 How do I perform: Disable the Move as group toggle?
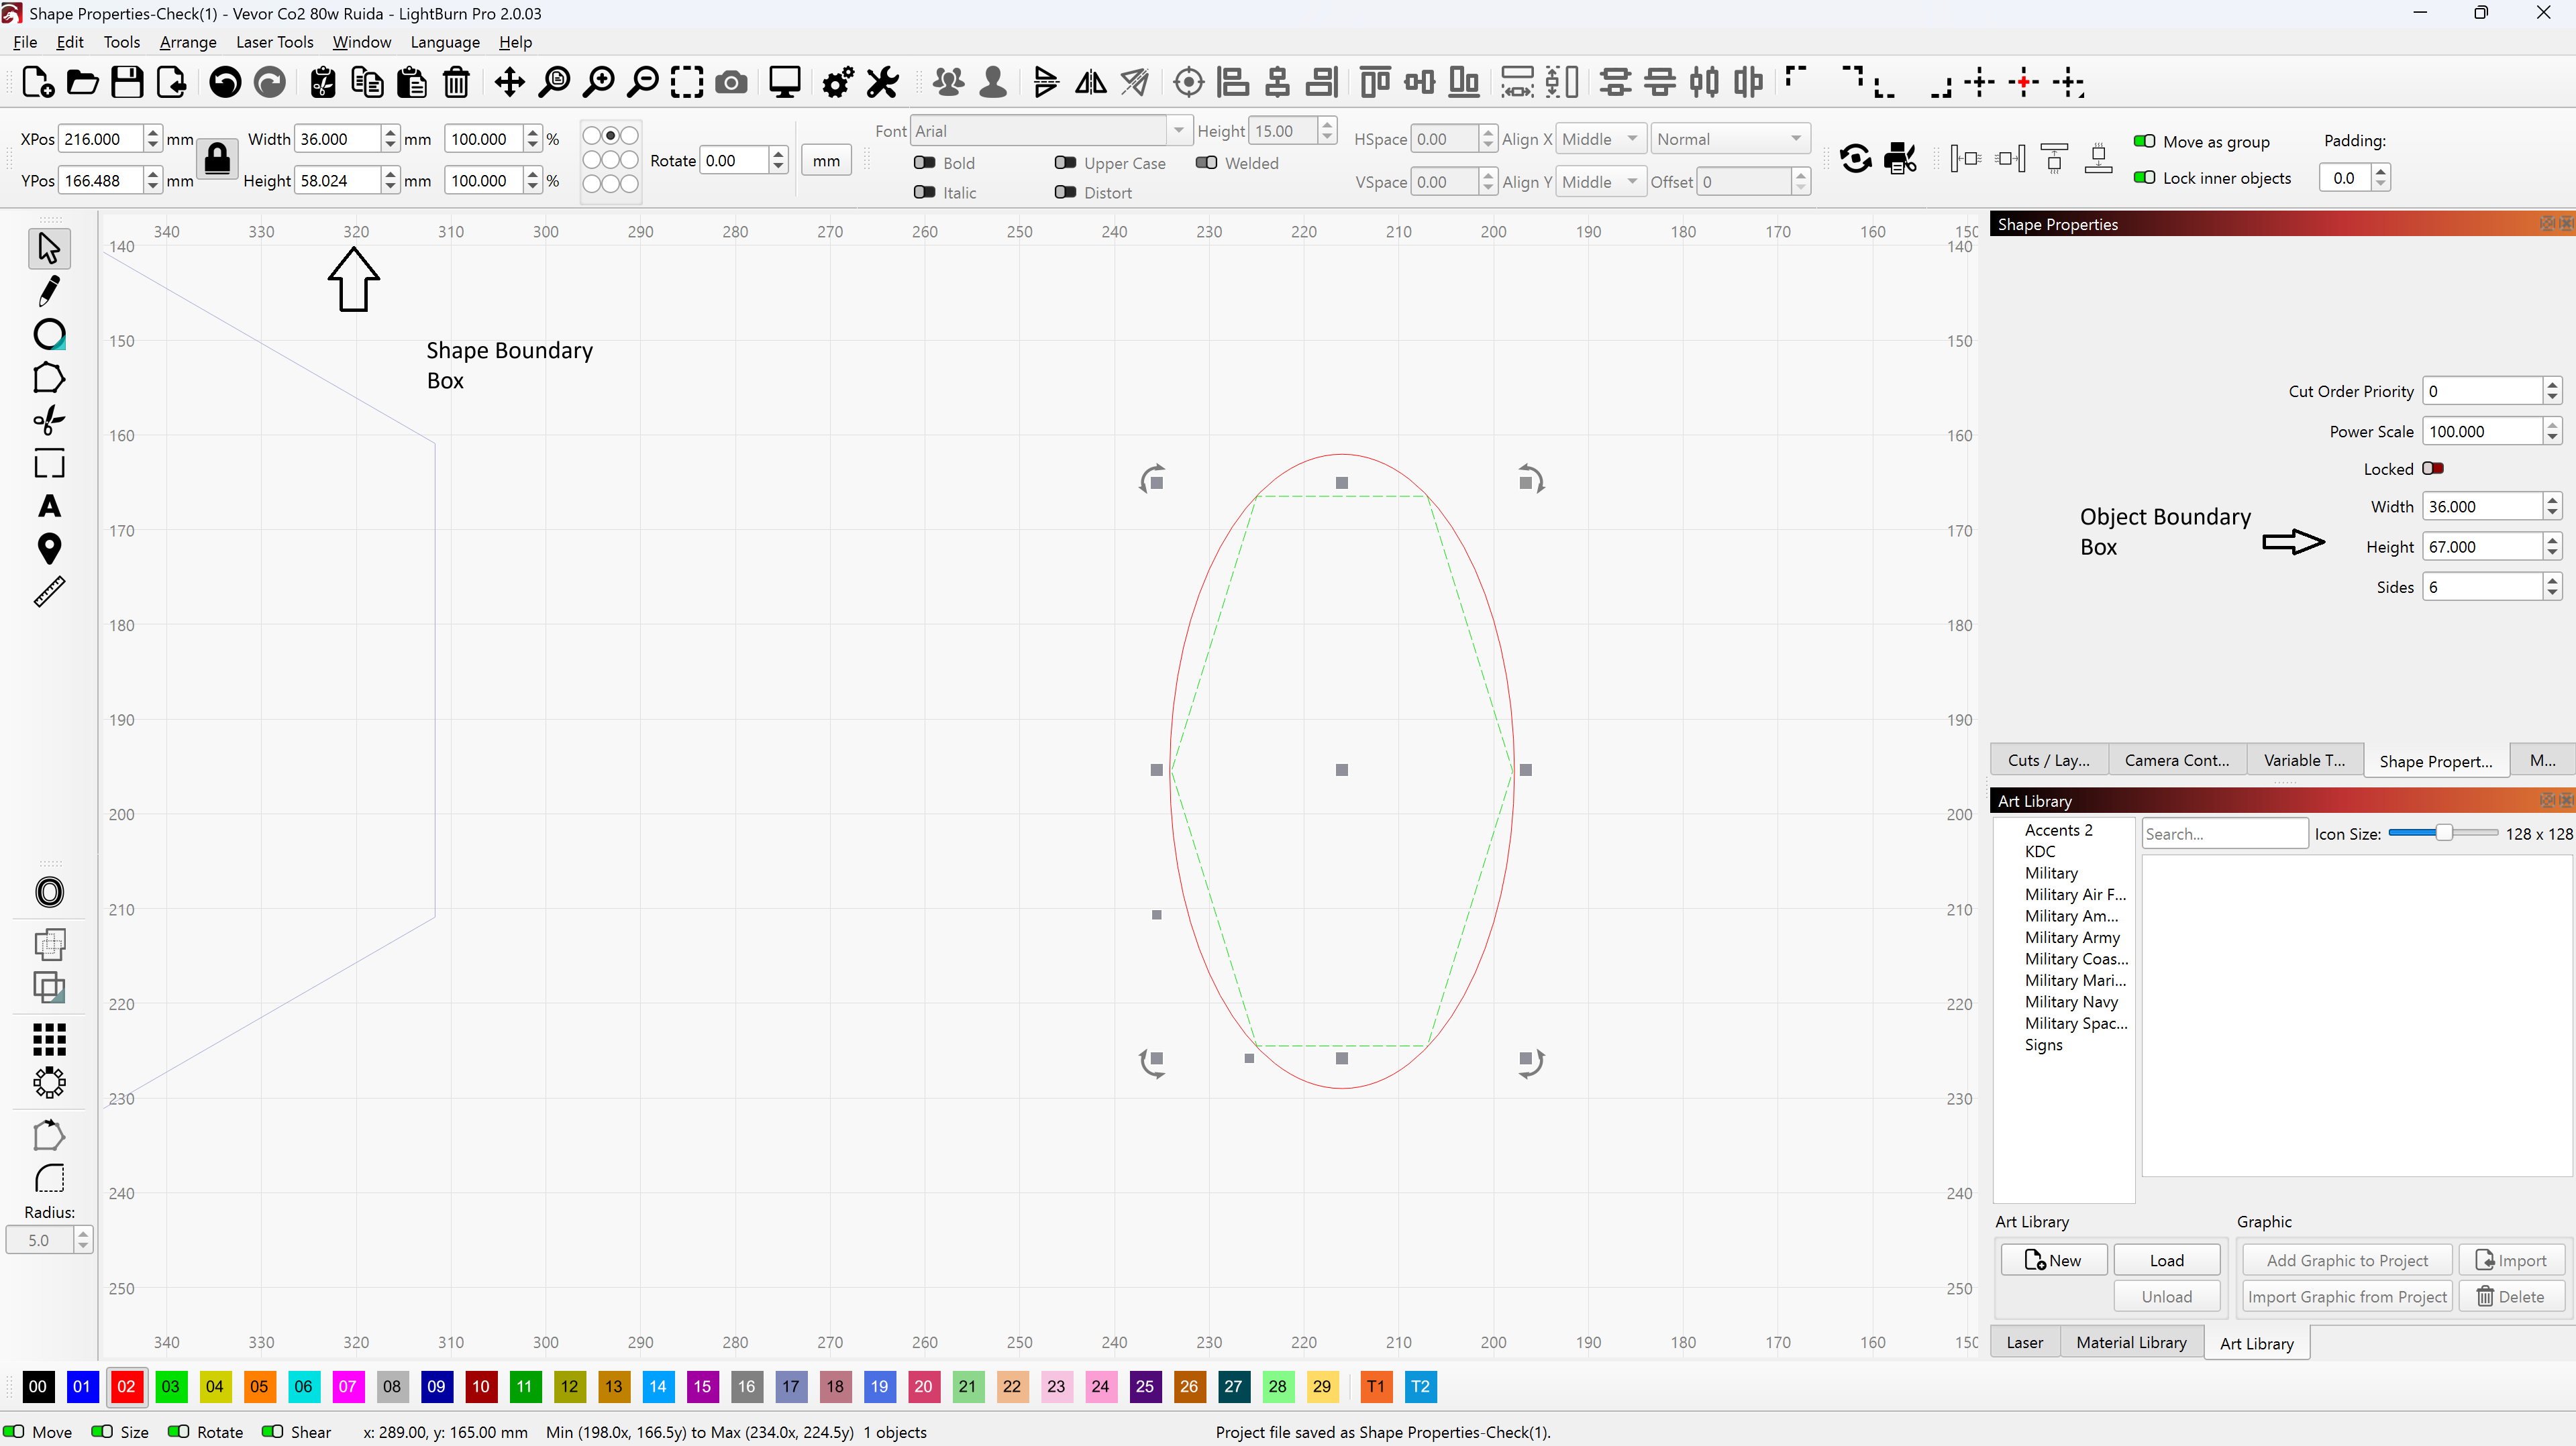(2144, 141)
